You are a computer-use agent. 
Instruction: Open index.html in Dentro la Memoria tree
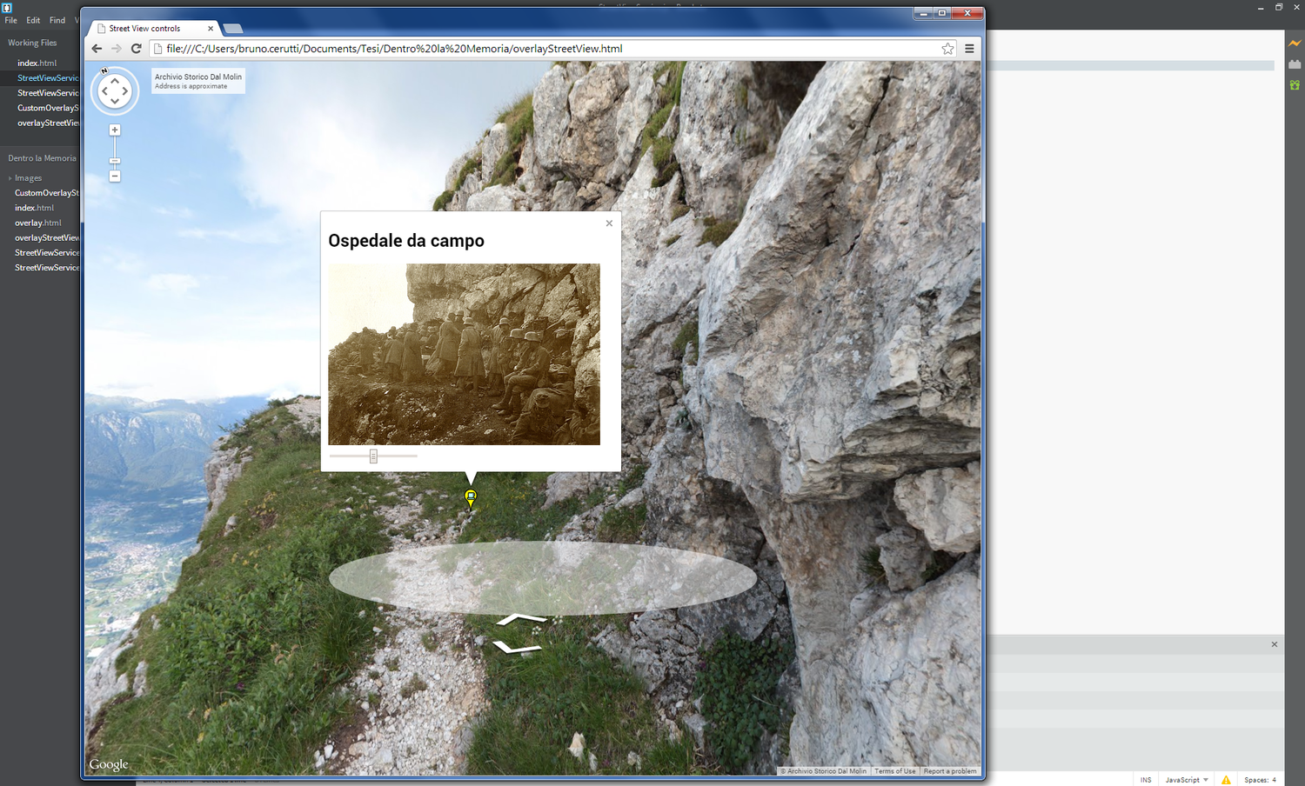coord(34,208)
